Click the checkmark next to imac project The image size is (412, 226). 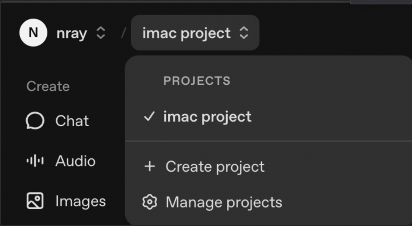(149, 117)
